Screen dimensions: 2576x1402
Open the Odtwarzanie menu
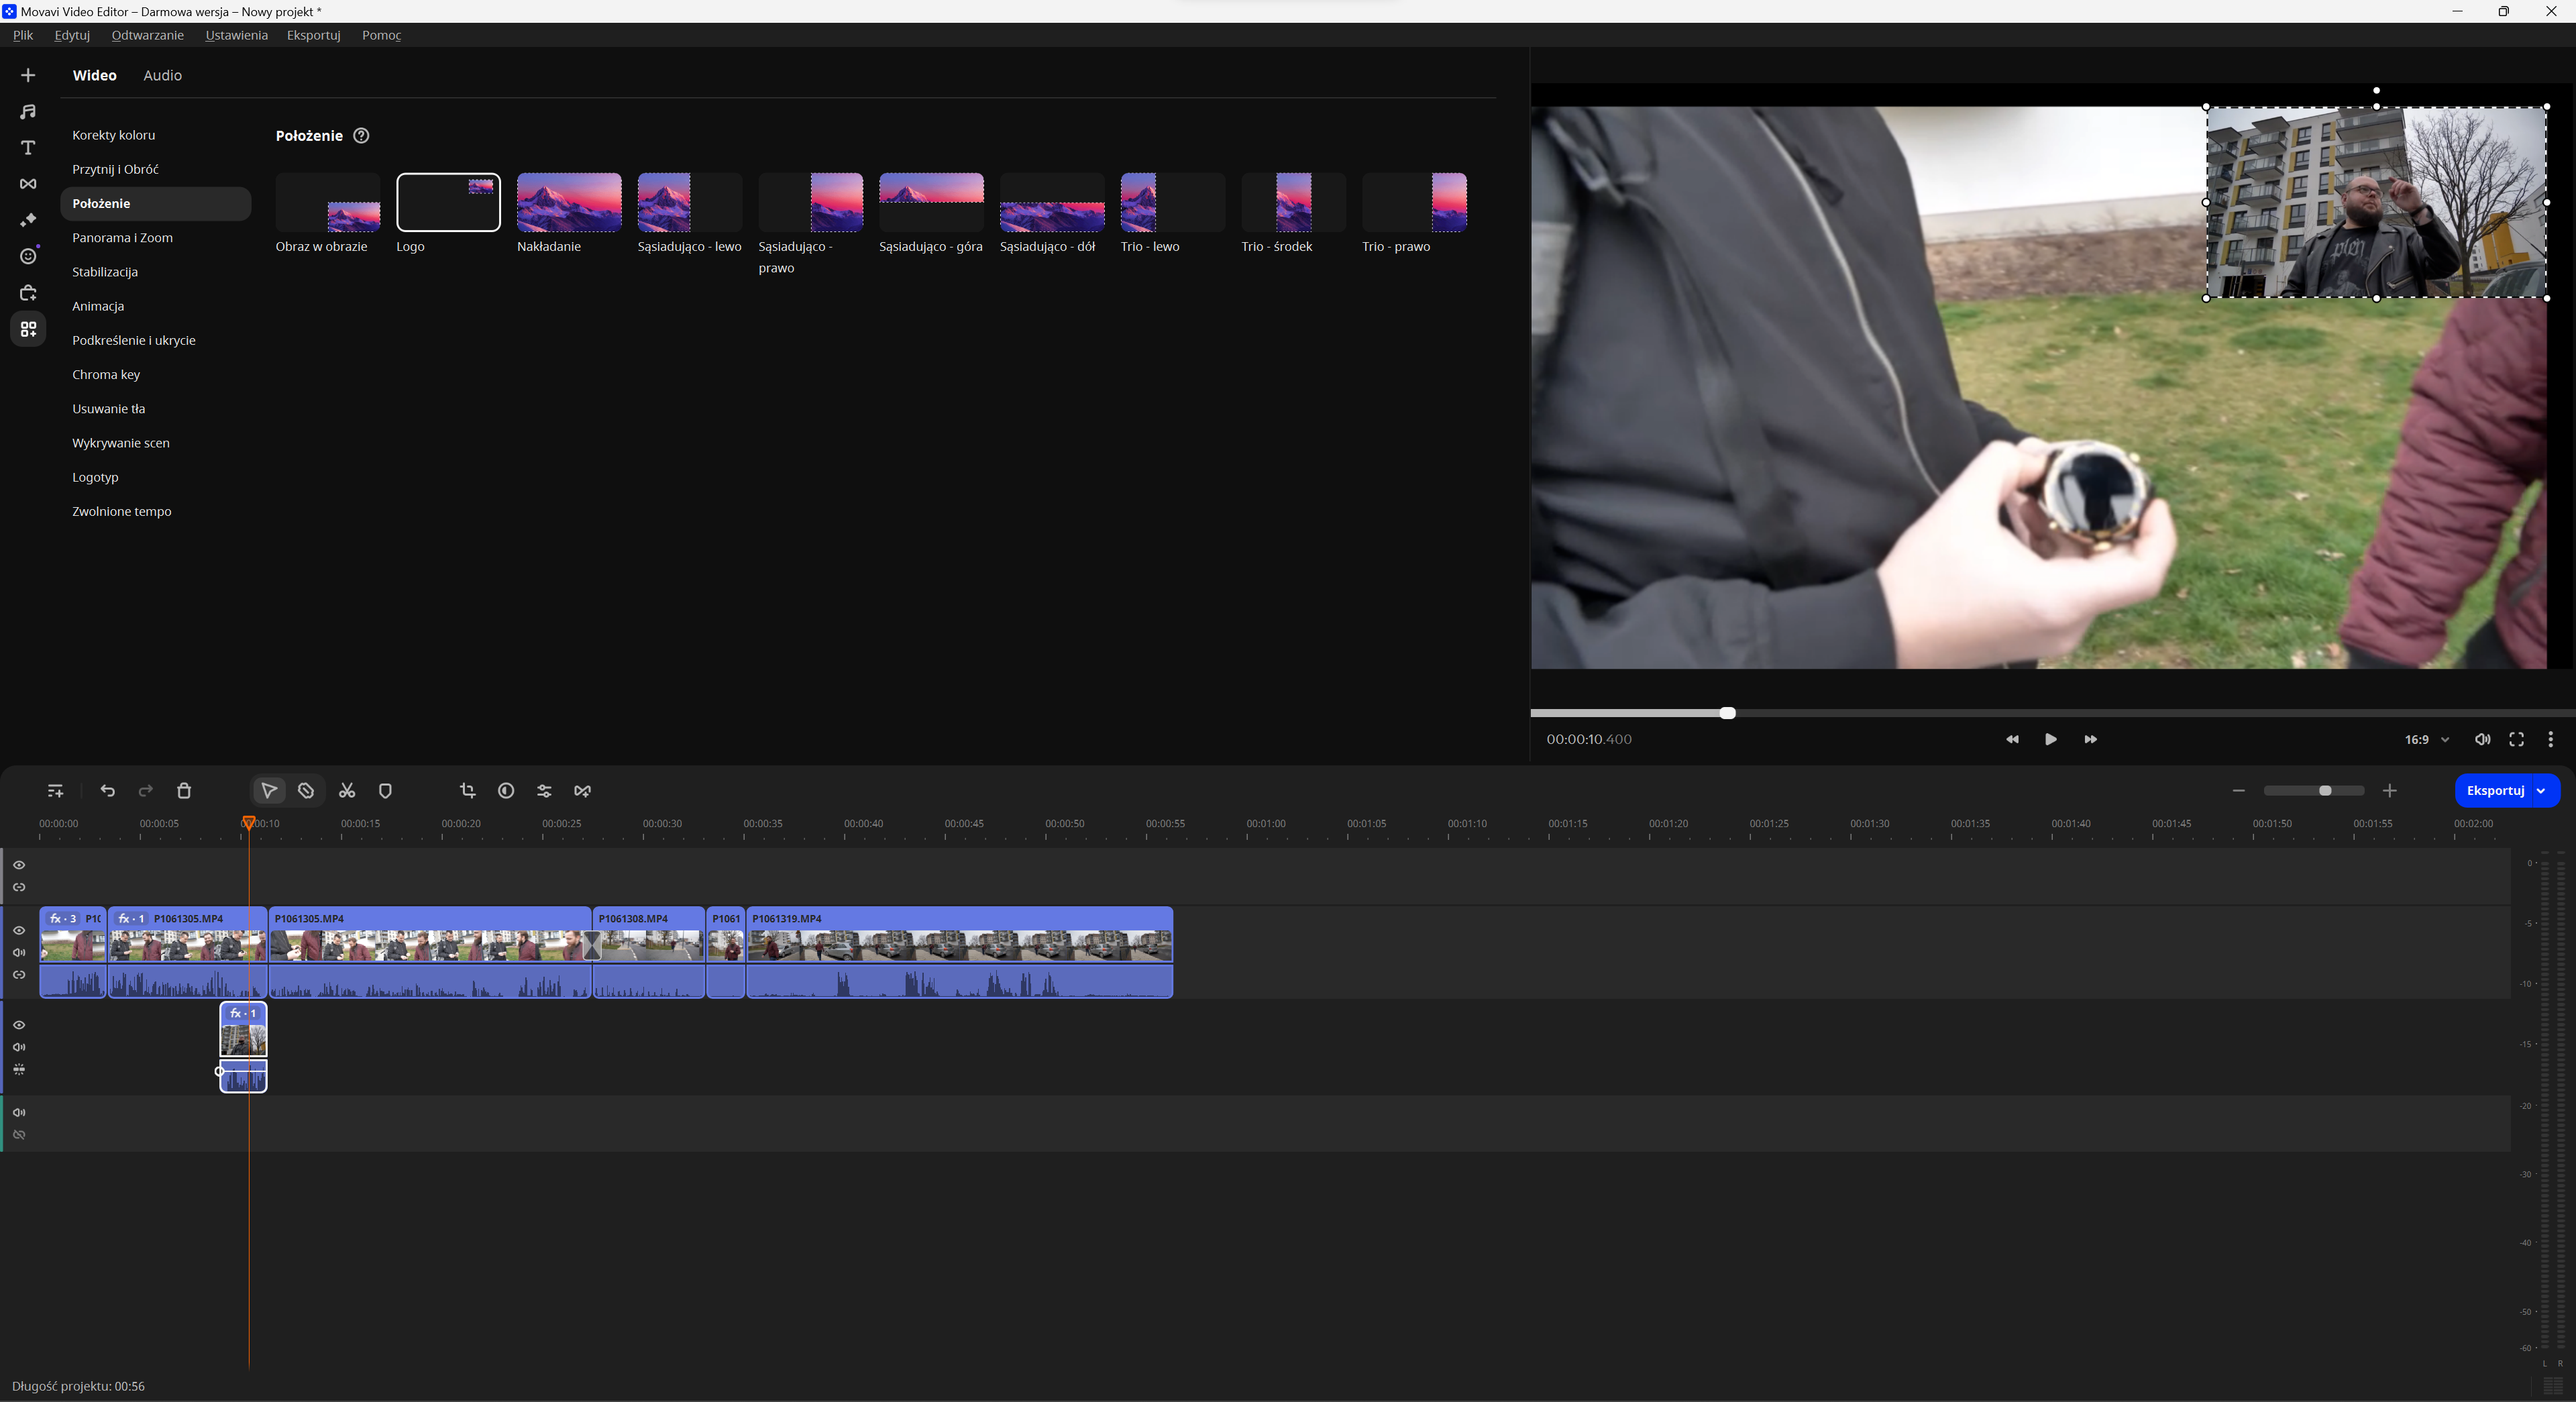pyautogui.click(x=147, y=35)
